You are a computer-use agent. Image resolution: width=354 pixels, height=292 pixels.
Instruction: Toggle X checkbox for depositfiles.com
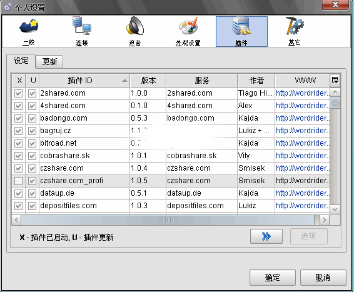[x=19, y=206]
